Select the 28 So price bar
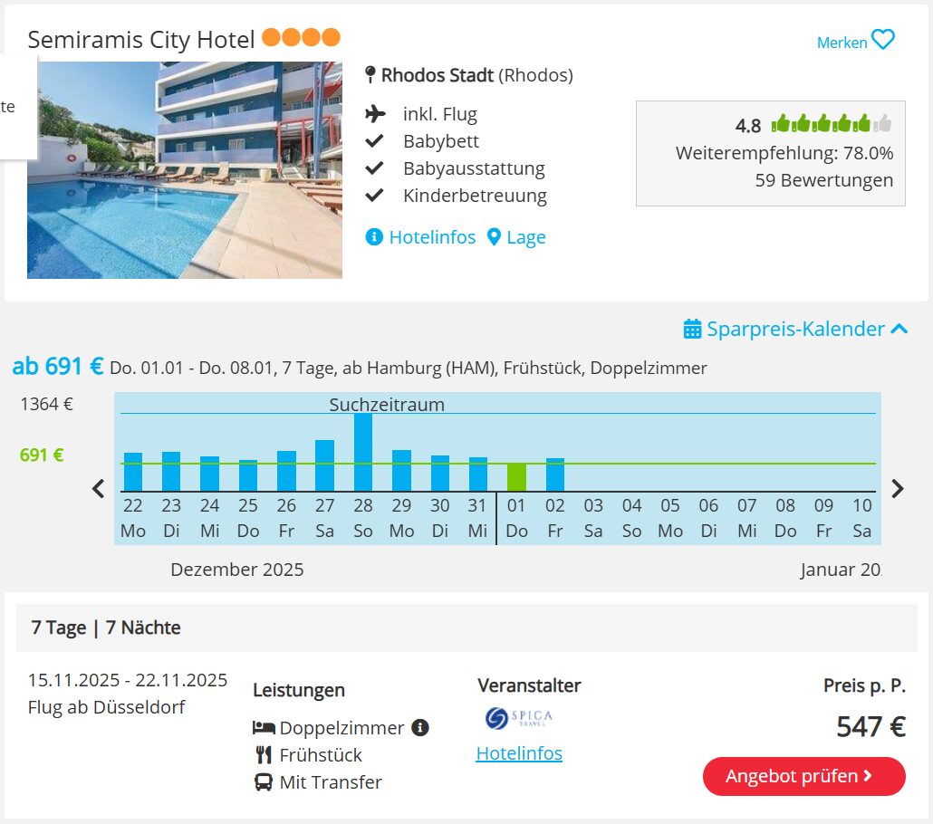933x824 pixels. point(363,453)
